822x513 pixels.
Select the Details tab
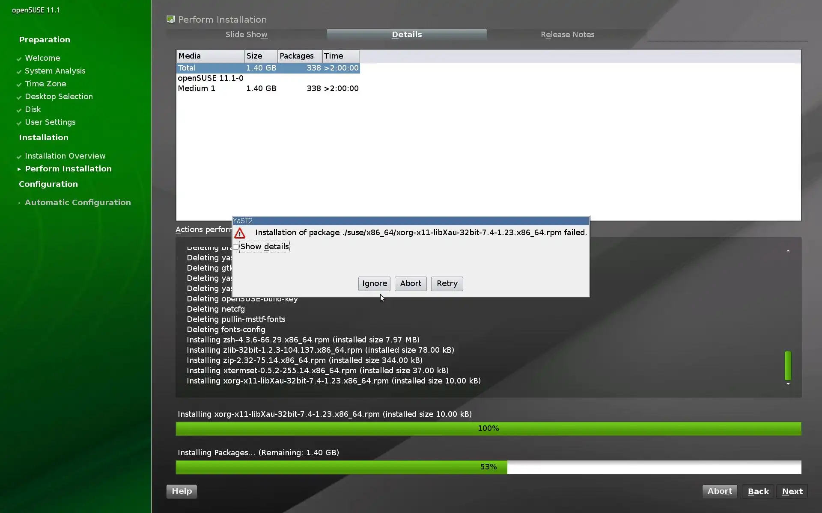click(407, 35)
